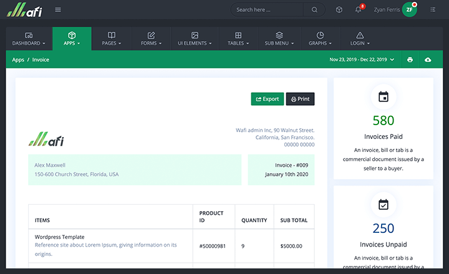The width and height of the screenshot is (449, 274).
Task: Open the date range picker dropdown
Action: coord(362,60)
